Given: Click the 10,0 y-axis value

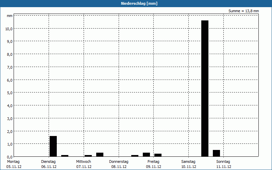Looking at the screenshot, I should click(x=9, y=29).
